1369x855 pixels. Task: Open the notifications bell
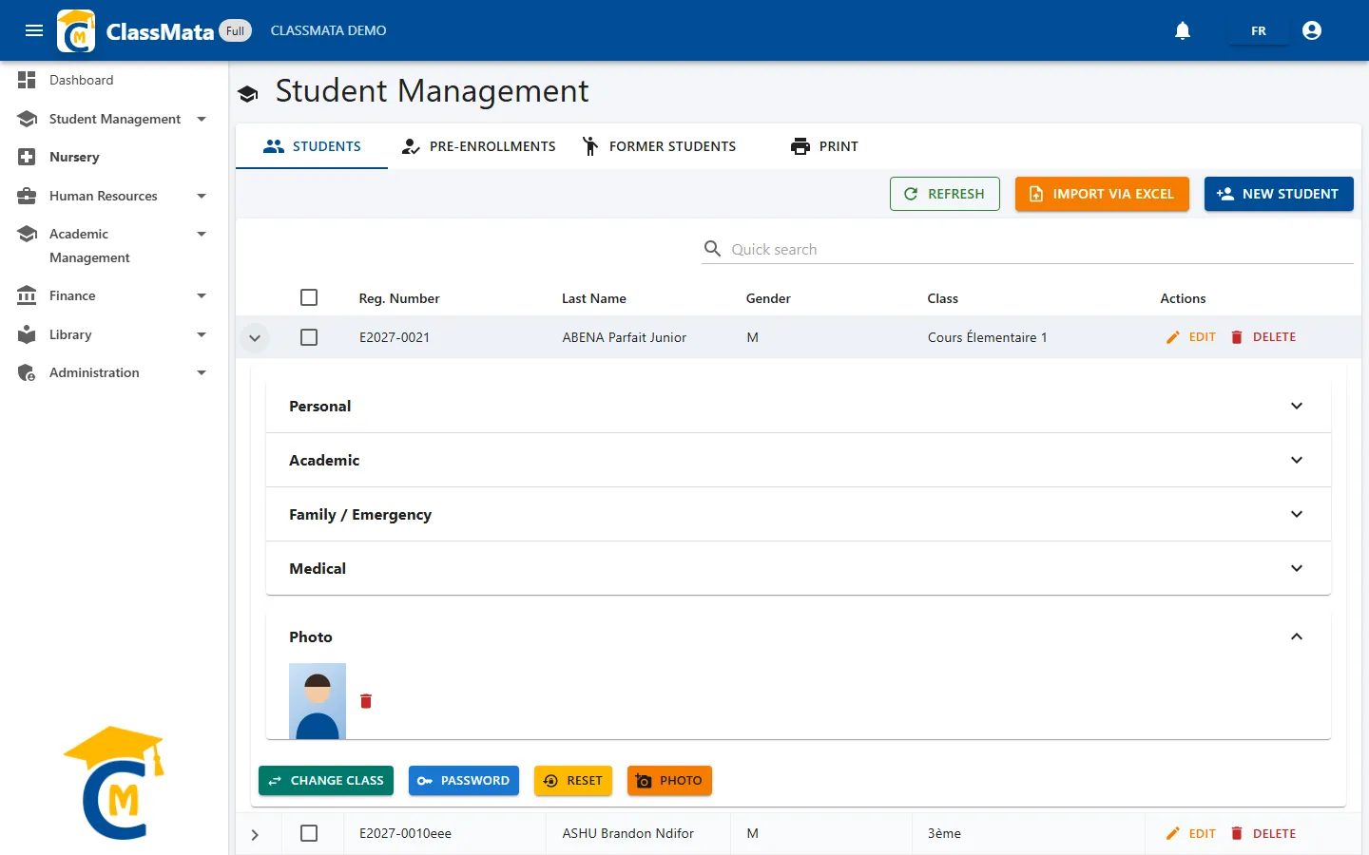(1183, 30)
